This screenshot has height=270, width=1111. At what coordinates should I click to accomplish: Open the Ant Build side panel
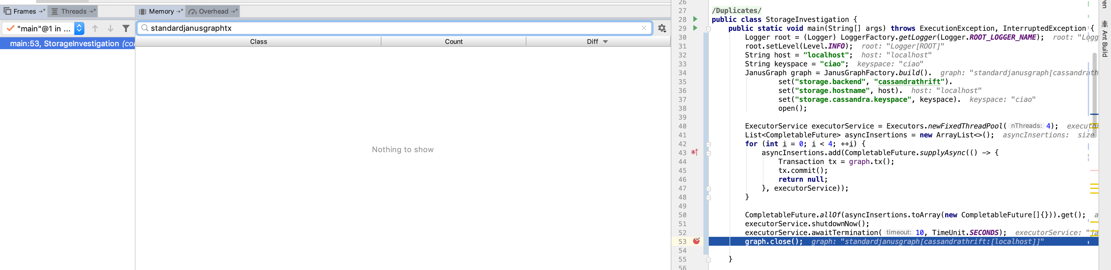(x=1104, y=39)
